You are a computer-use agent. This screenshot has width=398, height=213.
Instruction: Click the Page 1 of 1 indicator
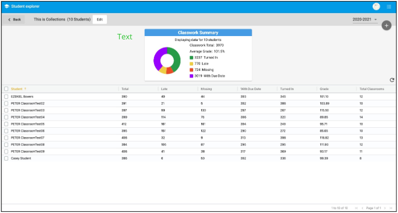pos(373,208)
